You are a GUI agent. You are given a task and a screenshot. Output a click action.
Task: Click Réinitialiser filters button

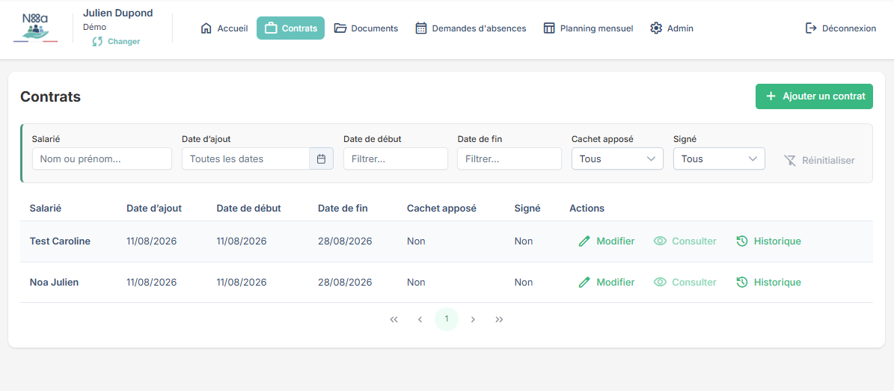[x=819, y=160]
